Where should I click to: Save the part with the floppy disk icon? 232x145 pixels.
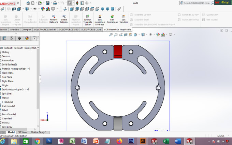pyautogui.click(x=47, y=3)
